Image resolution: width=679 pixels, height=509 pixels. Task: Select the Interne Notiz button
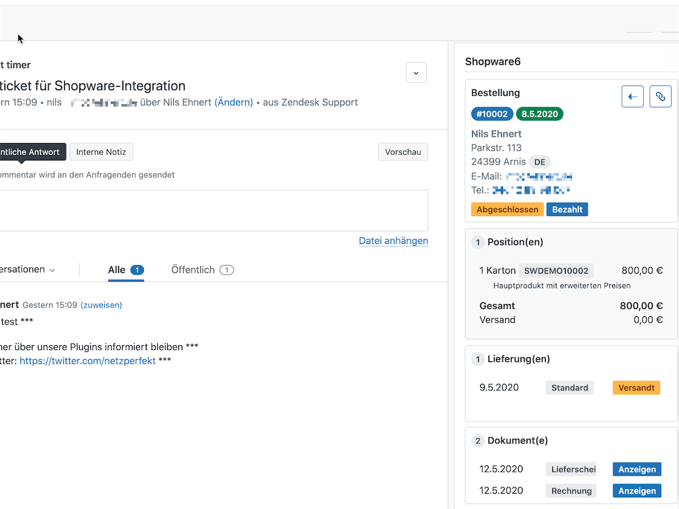(x=101, y=152)
